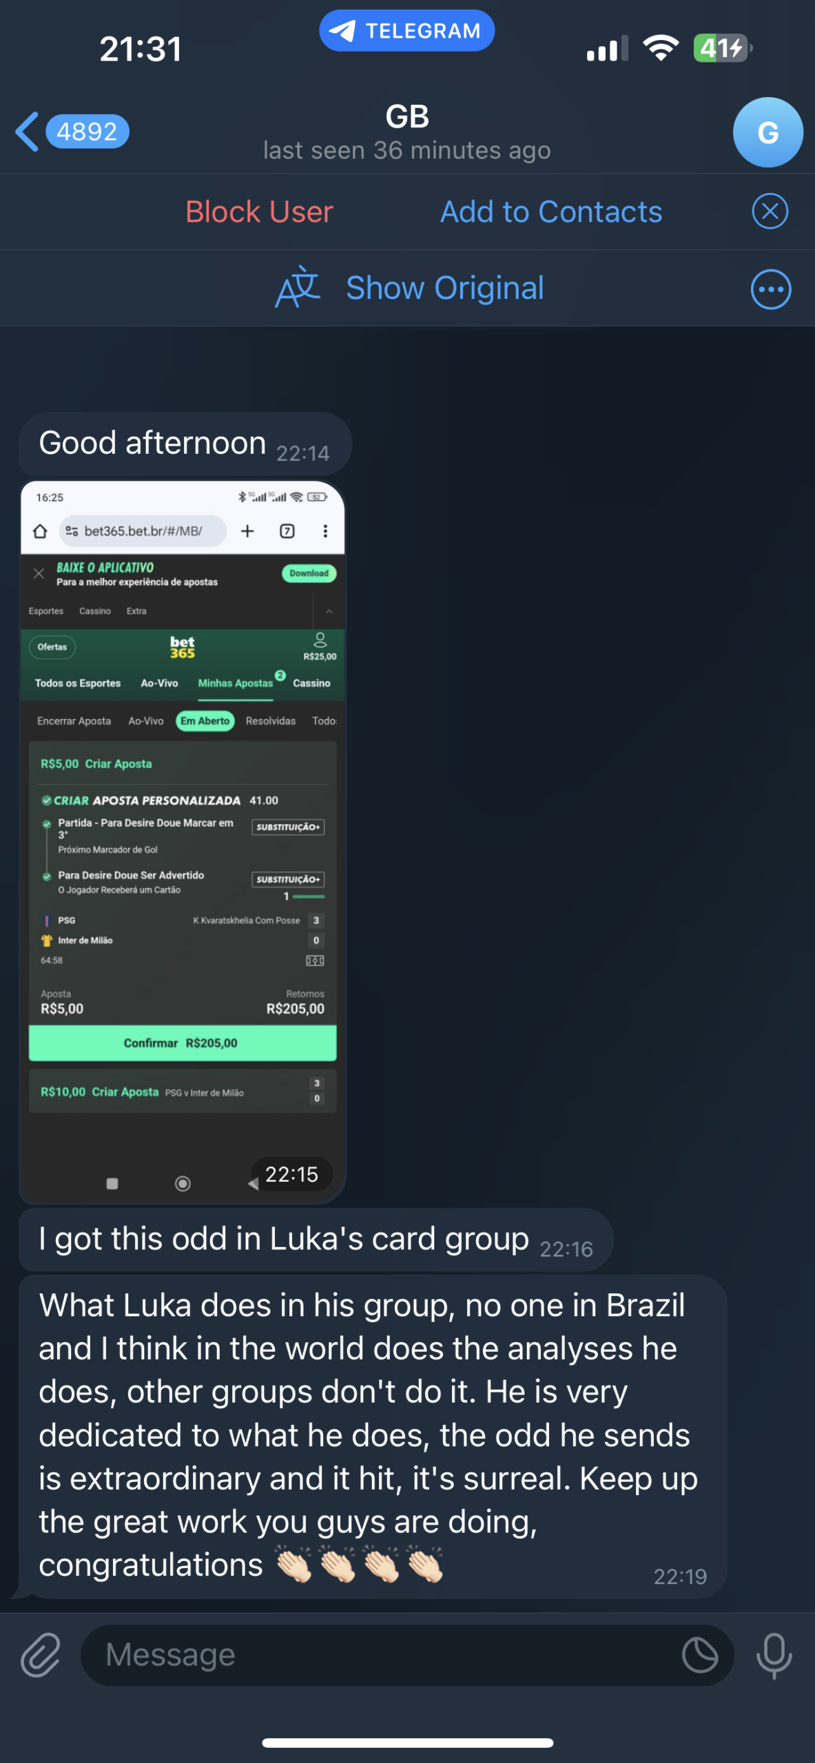Tap the translate language icon
815x1763 pixels.
(x=298, y=288)
